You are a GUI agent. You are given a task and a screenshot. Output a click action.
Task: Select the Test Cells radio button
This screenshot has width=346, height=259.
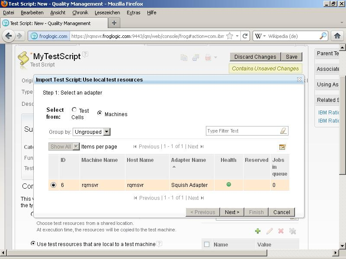[74, 110]
